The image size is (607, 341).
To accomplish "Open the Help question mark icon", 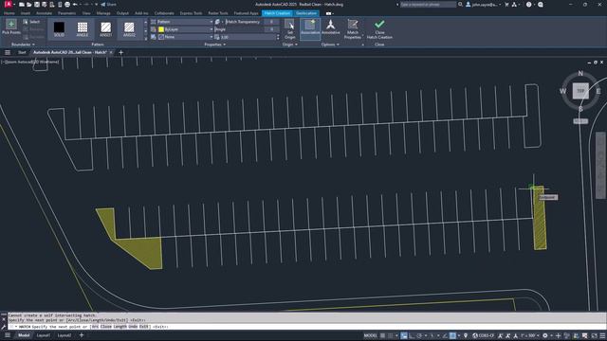I will tap(529, 5).
